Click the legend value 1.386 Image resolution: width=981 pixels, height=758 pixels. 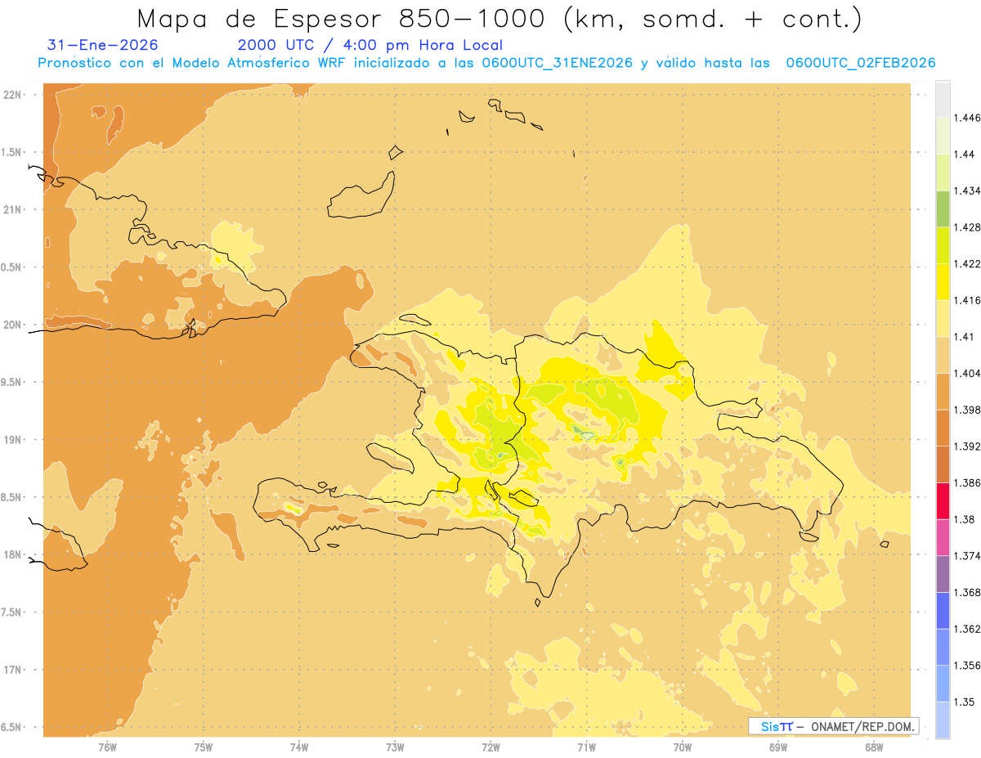(969, 482)
